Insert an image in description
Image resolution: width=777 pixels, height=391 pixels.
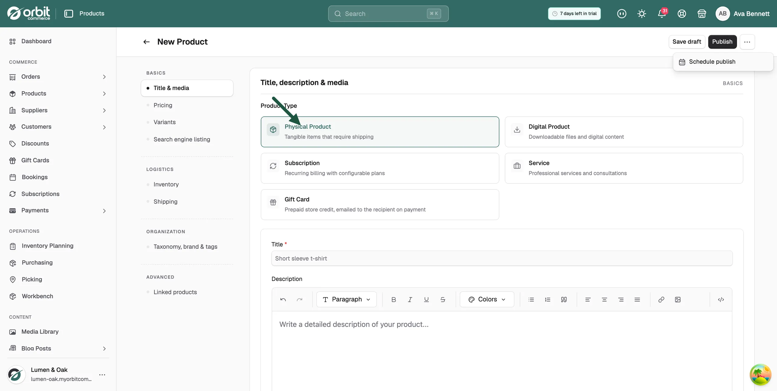point(678,299)
